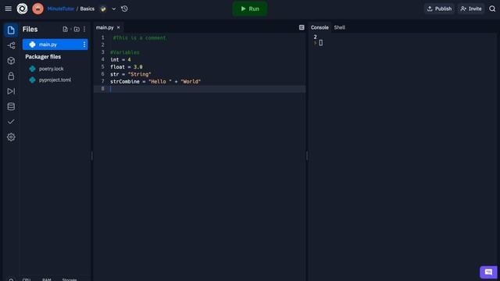Click the line 'int = 4'
The height and width of the screenshot is (281, 500).
point(120,59)
